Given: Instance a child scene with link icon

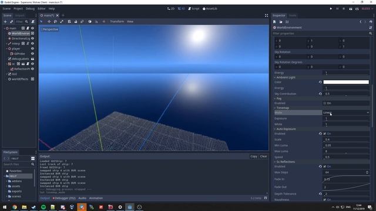Looking at the screenshot, I should tap(11, 22).
